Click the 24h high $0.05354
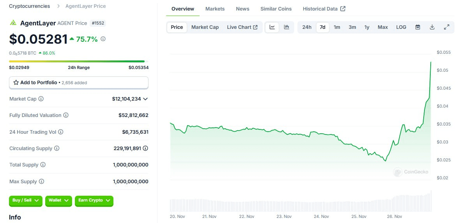Screen dimensions: 458x223 tap(138, 67)
